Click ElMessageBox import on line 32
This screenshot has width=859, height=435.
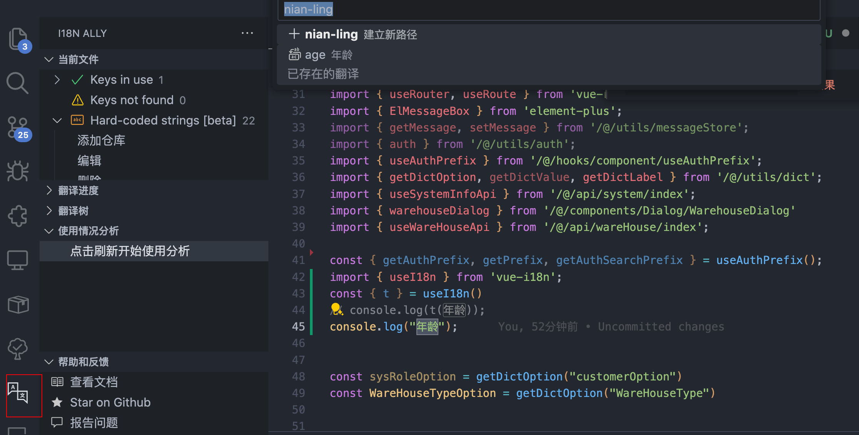429,111
